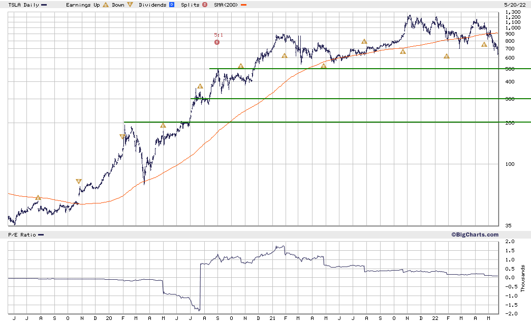Click the 20 year label on time axis

point(109,318)
